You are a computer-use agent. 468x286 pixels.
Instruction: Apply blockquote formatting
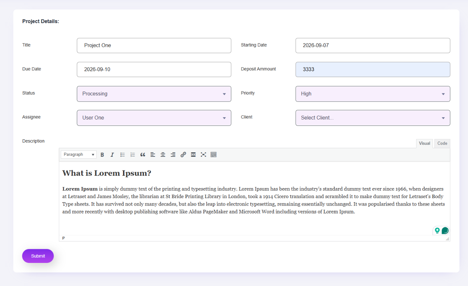pyautogui.click(x=142, y=155)
